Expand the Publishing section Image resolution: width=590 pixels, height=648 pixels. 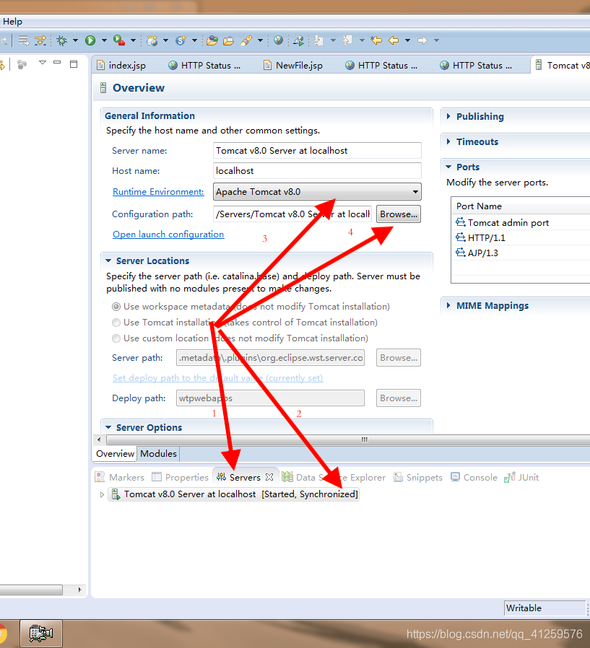448,117
